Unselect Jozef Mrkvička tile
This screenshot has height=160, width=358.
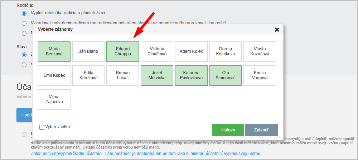[x=157, y=75]
